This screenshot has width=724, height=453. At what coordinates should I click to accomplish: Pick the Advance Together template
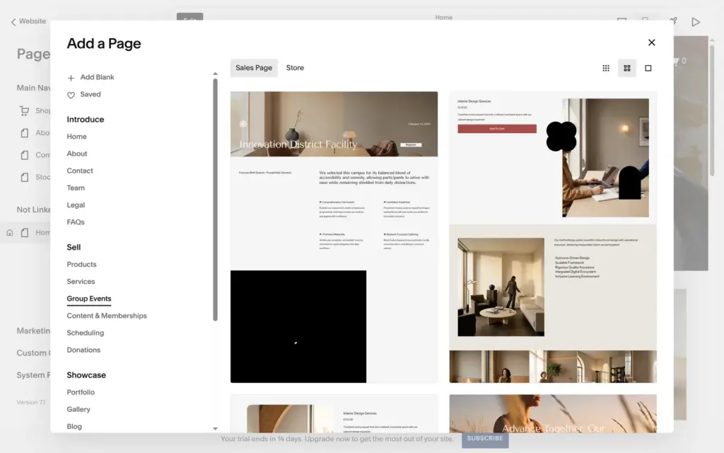pyautogui.click(x=553, y=413)
